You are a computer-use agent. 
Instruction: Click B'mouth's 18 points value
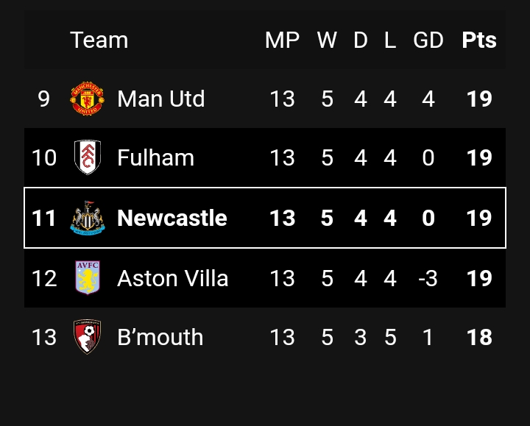click(479, 337)
